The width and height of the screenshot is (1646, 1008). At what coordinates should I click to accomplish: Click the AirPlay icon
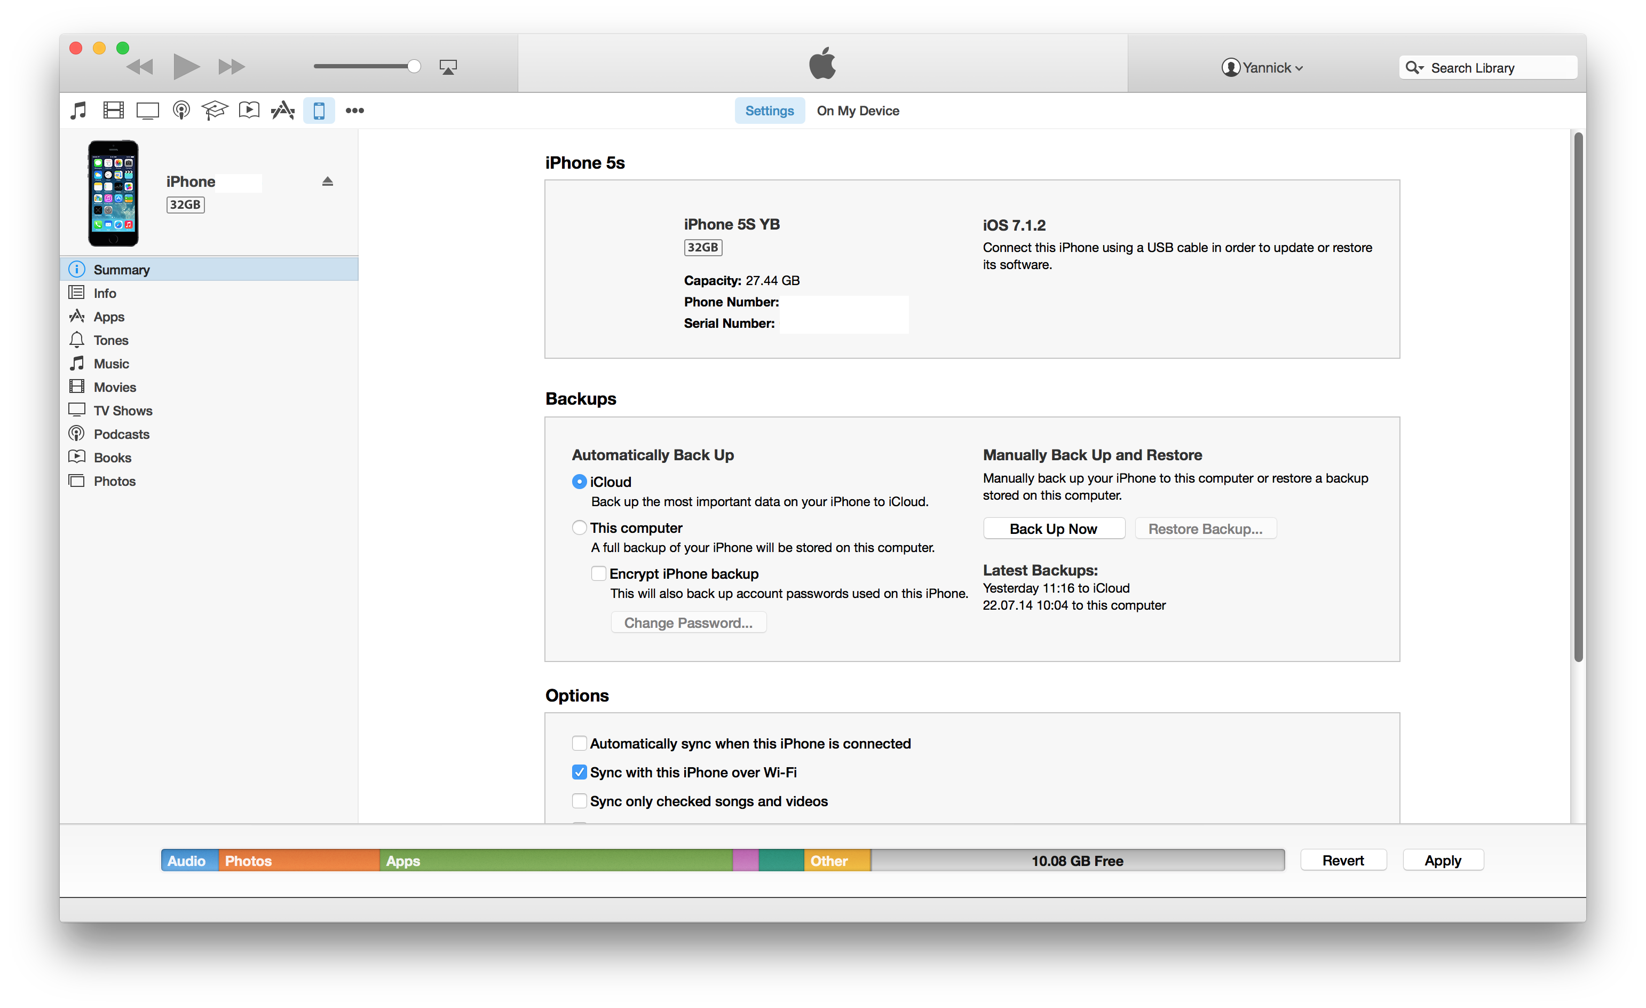click(x=448, y=67)
